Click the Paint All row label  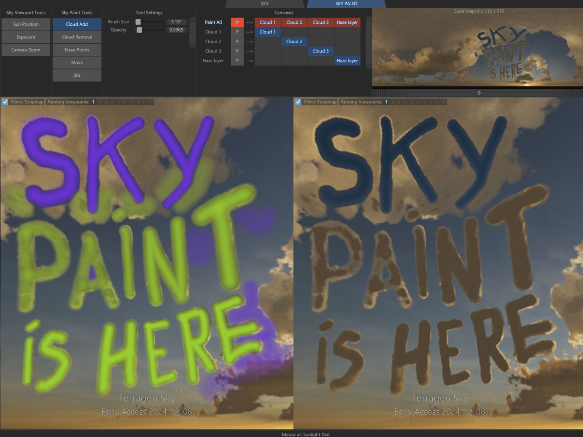[213, 22]
